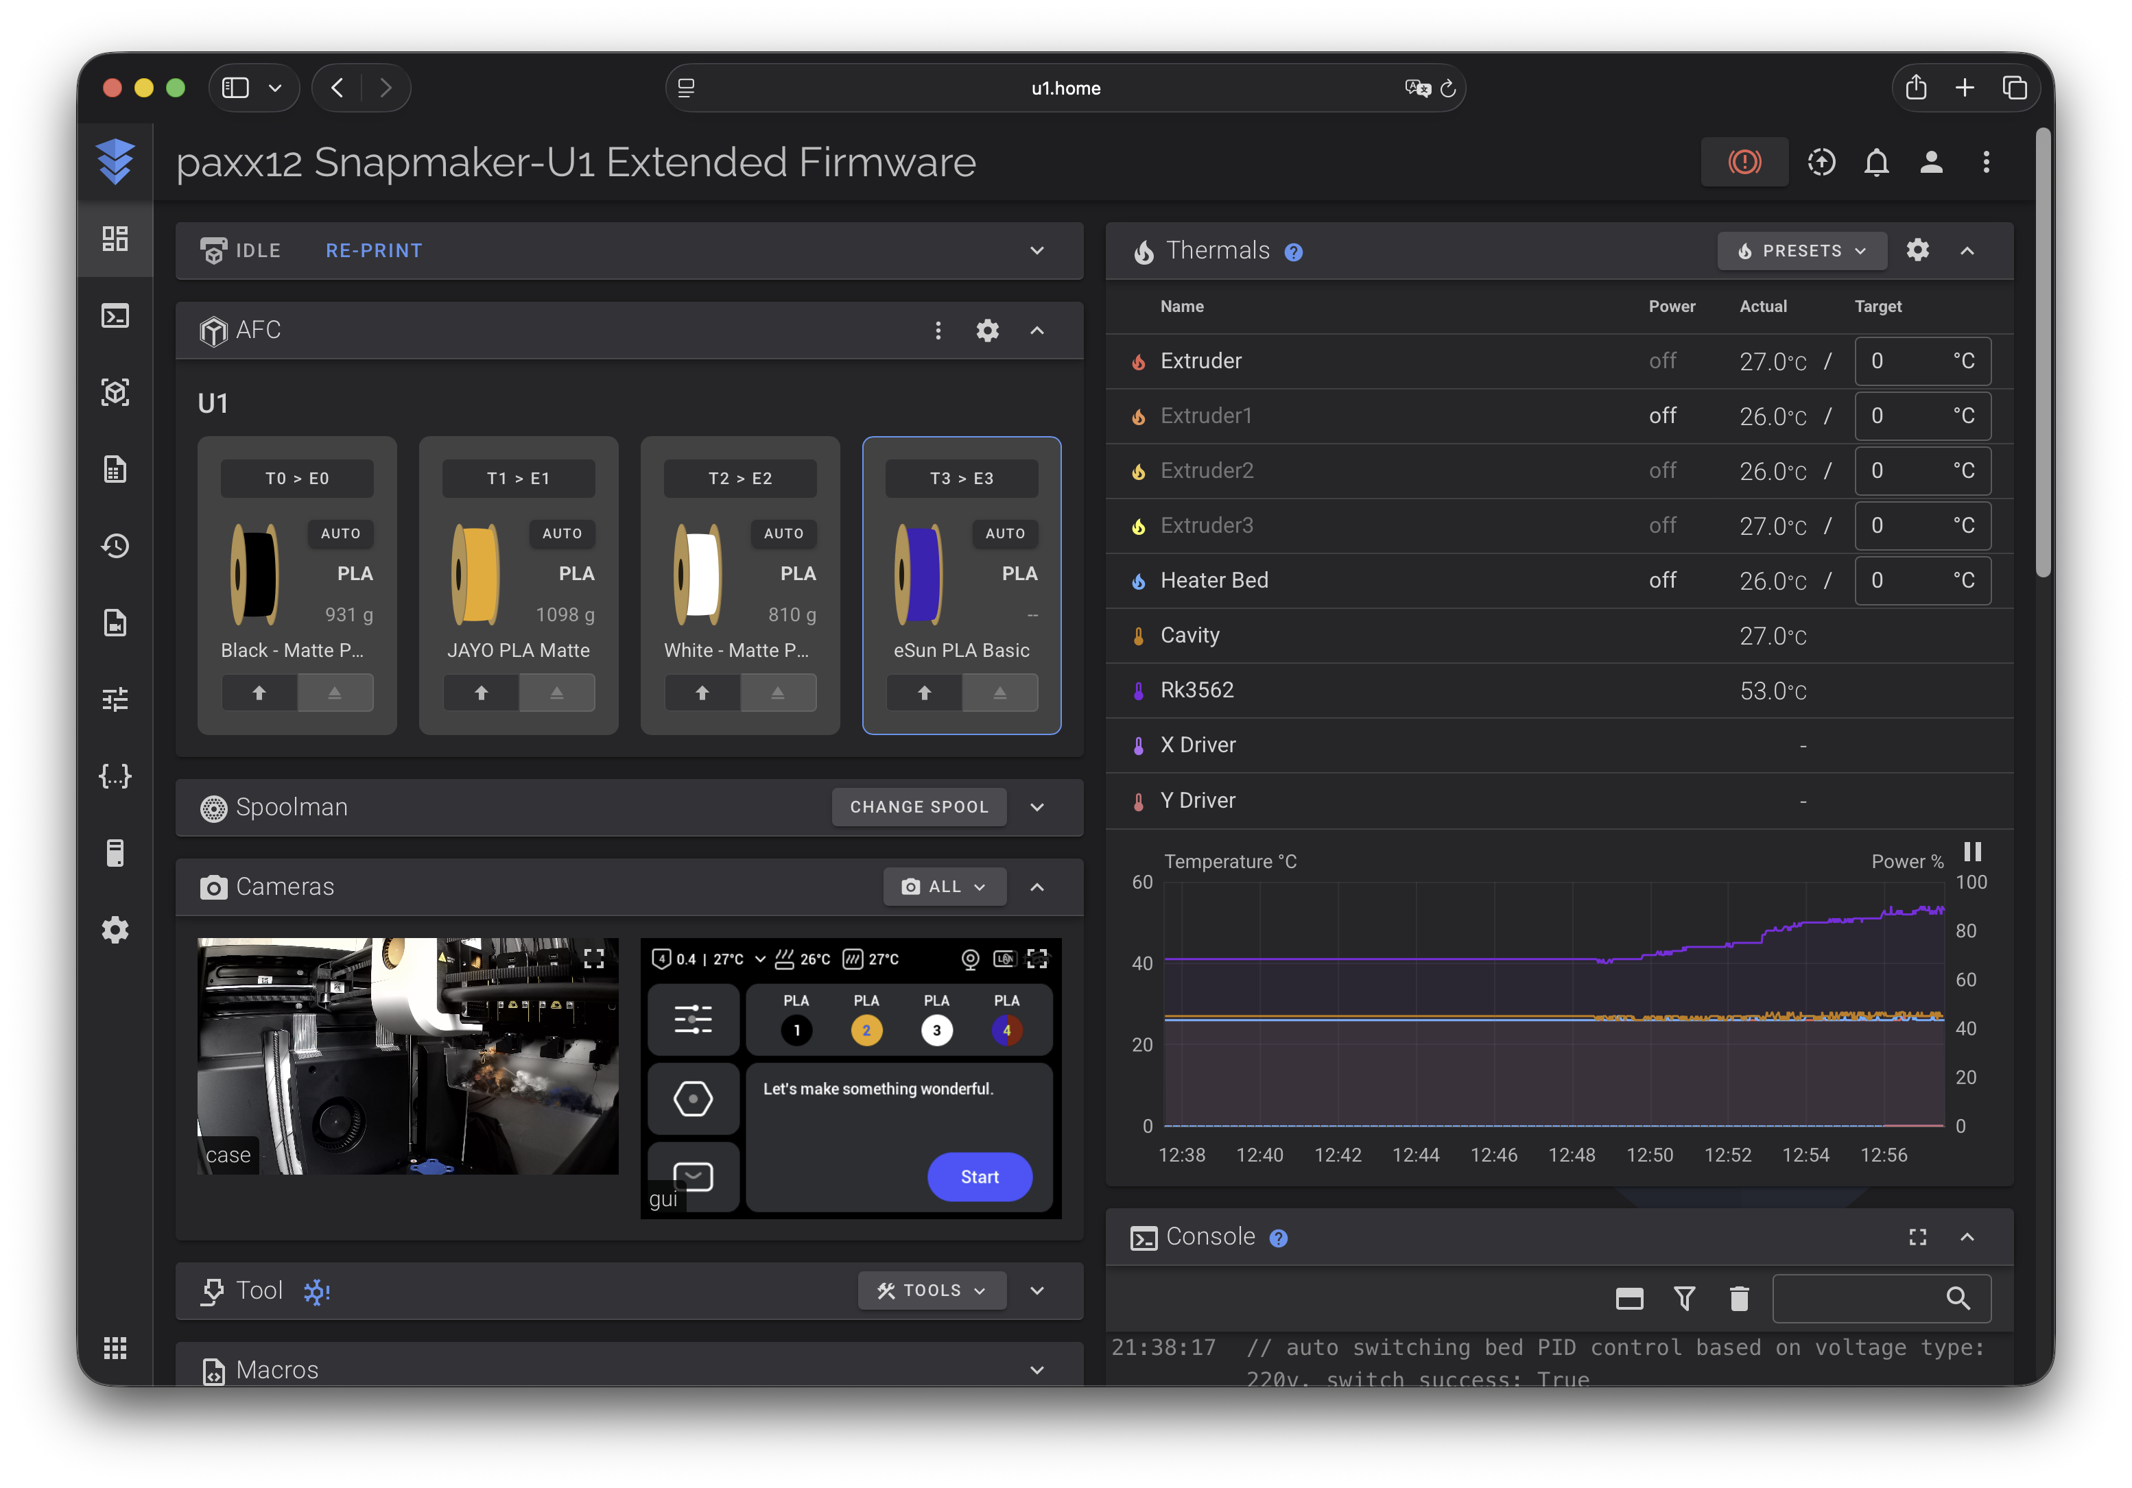The height and width of the screenshot is (1488, 2132).
Task: Open the Timelapse file sidebar icon
Action: pos(115,623)
